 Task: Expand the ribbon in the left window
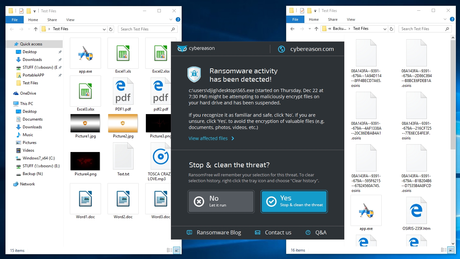[172, 19]
